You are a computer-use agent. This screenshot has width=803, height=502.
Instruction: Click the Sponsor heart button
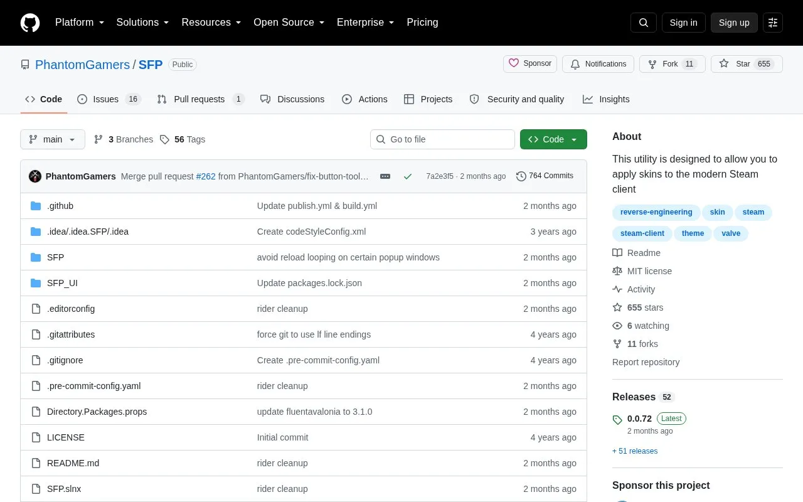530,64
